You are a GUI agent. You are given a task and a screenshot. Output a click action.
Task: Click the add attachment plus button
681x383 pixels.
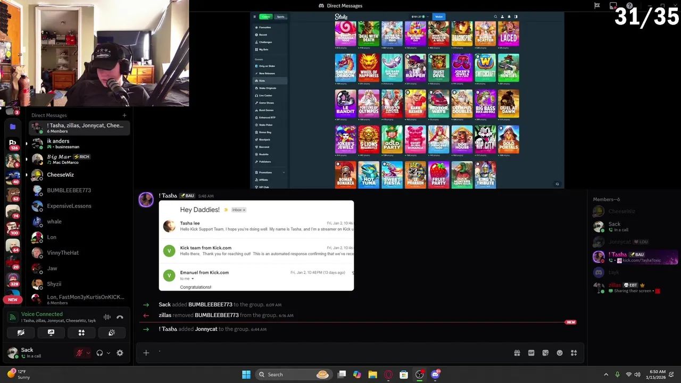tap(146, 353)
